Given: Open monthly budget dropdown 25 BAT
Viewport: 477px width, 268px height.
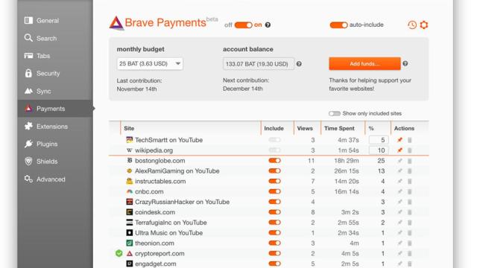Looking at the screenshot, I should click(150, 64).
